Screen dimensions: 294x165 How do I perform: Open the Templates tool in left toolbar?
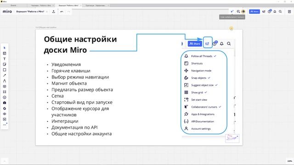5,53
